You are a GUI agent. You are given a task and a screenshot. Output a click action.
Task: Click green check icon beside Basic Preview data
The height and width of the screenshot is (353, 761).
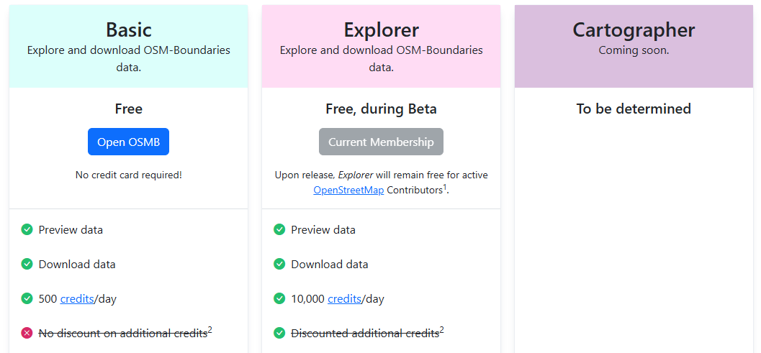point(27,230)
